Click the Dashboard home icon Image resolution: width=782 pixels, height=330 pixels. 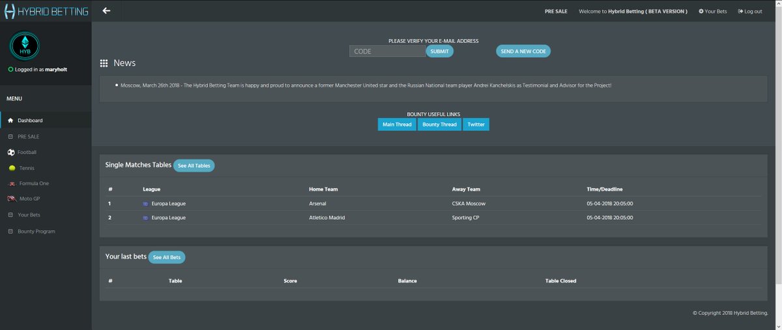click(11, 121)
